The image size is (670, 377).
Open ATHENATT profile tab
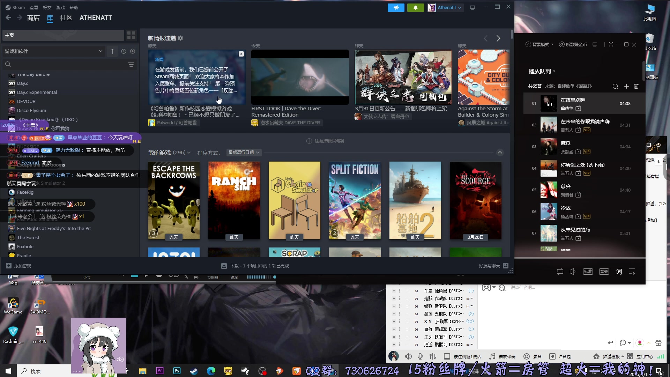coord(96,17)
